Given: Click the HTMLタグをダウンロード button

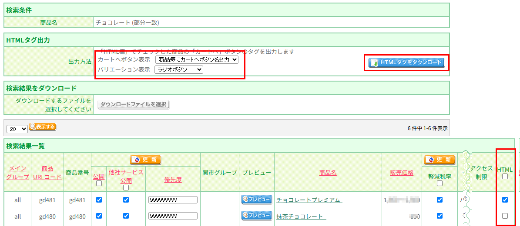Looking at the screenshot, I should pos(406,62).
